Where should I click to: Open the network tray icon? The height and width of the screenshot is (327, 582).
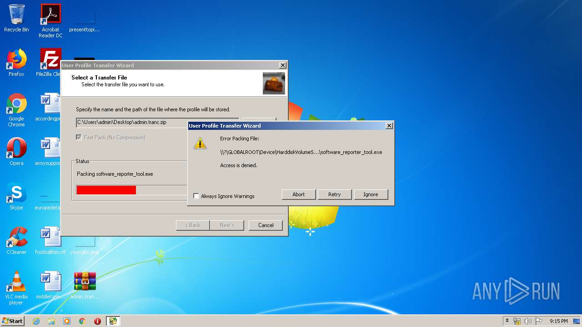[x=517, y=321]
